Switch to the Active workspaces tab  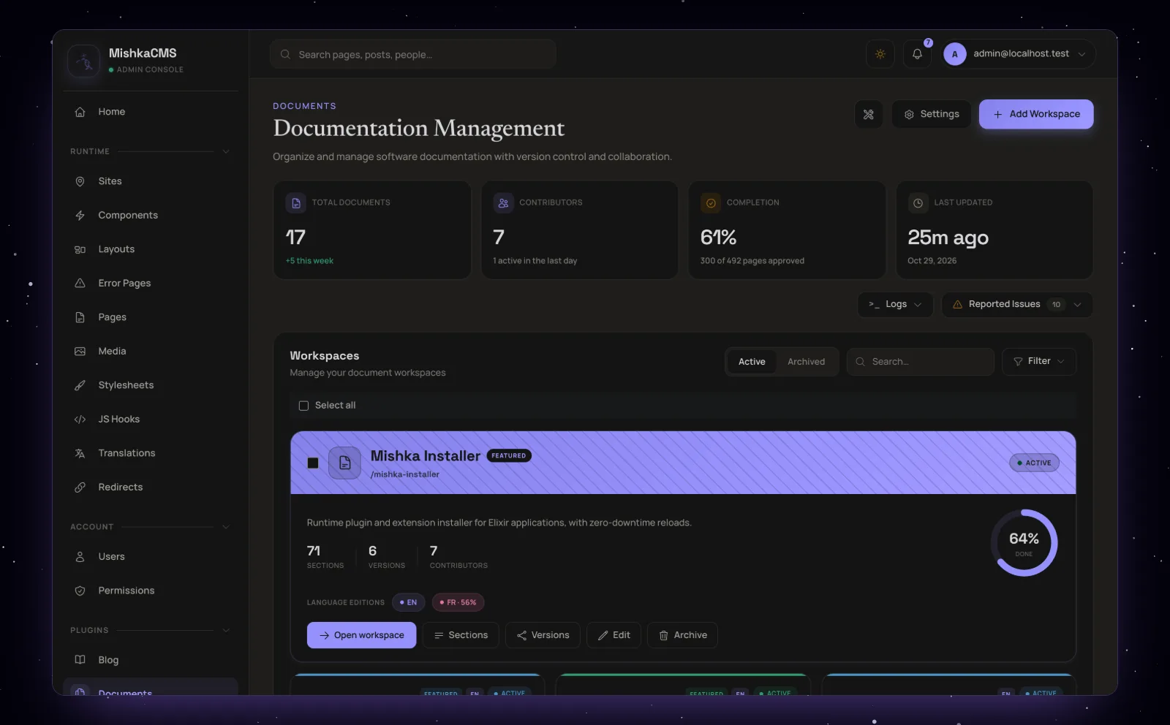click(752, 362)
